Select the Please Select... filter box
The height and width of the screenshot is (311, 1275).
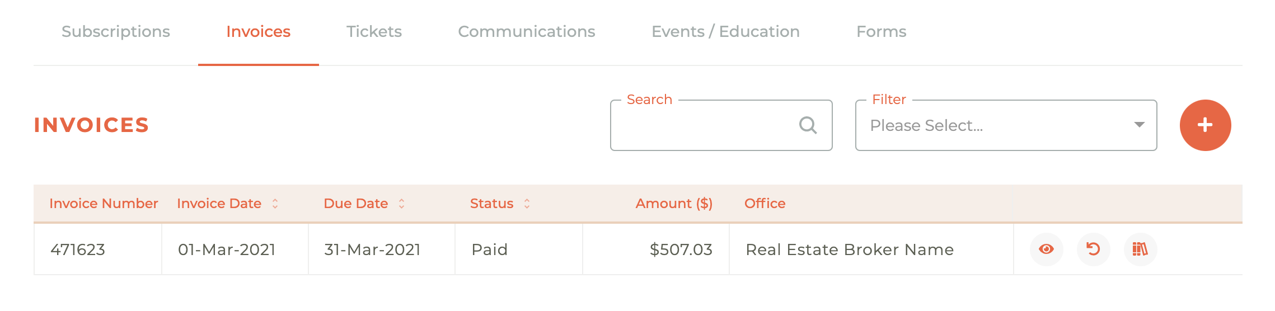click(1006, 125)
